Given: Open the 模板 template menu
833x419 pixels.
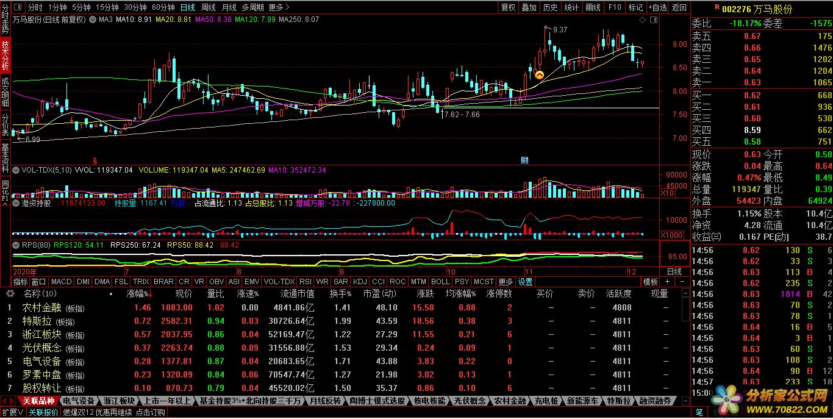Looking at the screenshot, I should tap(650, 282).
